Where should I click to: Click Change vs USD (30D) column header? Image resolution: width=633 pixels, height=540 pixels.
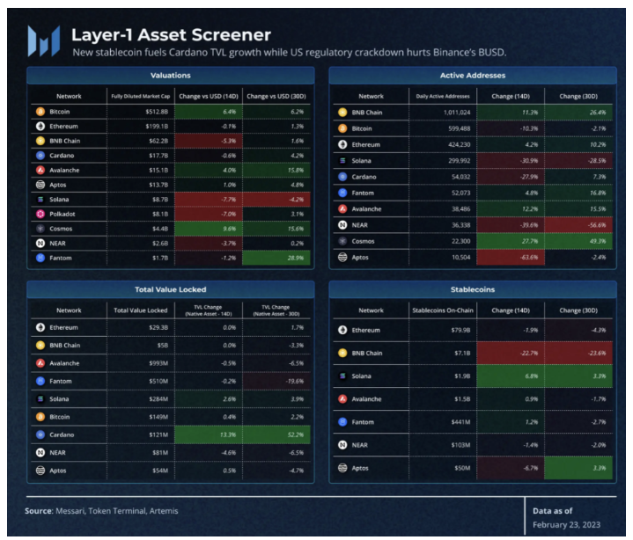(x=276, y=97)
